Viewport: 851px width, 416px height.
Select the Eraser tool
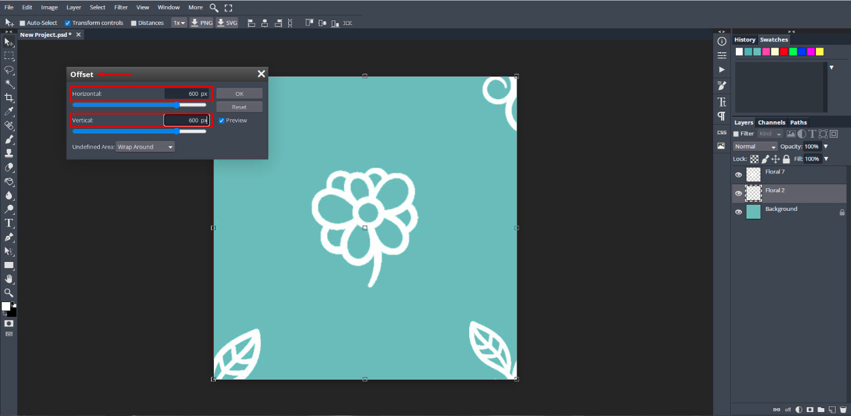(9, 167)
